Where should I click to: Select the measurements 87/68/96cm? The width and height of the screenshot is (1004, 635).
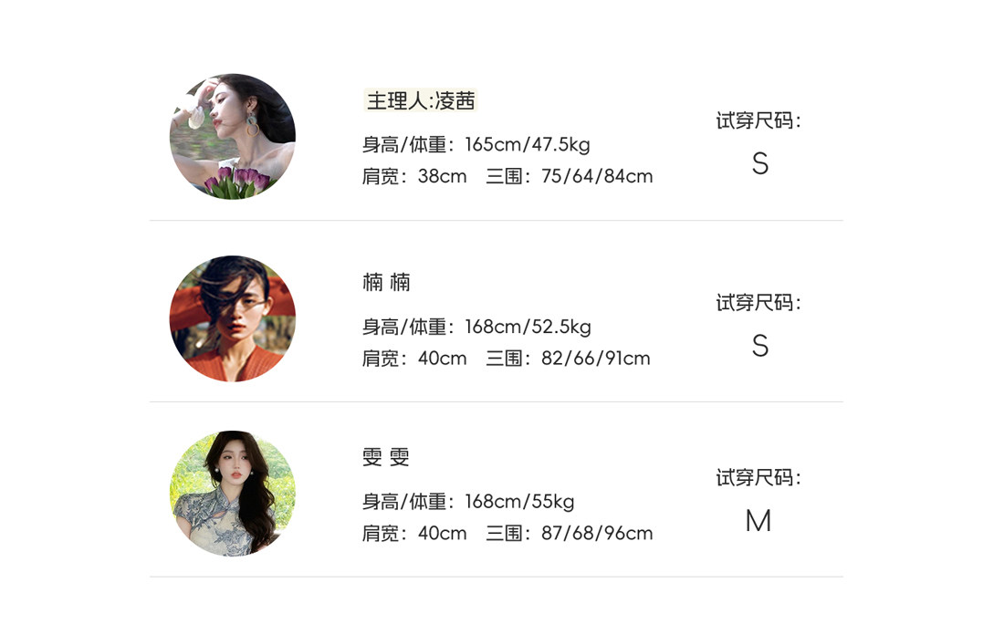click(x=597, y=533)
